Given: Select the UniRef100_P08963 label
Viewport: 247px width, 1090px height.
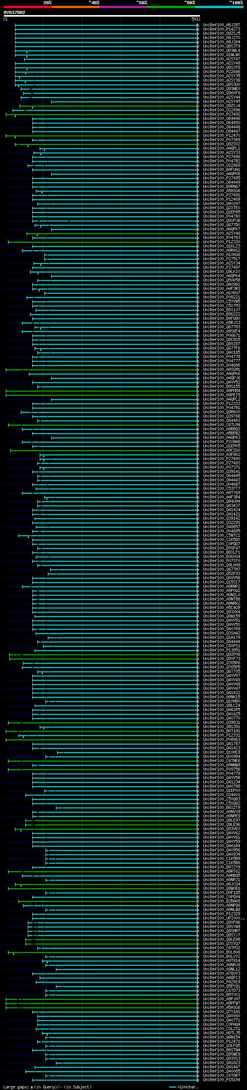Looking at the screenshot, I should point(222,740).
